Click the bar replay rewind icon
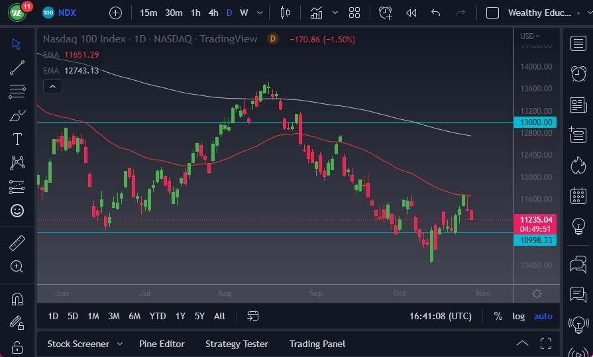This screenshot has height=357, width=593. click(x=411, y=13)
